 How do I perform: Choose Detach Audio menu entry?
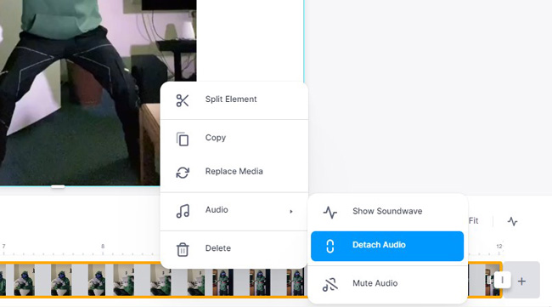click(387, 246)
